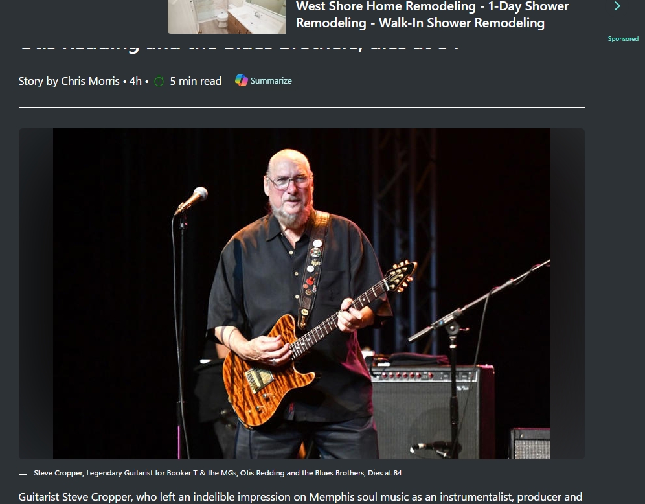Open the Steve Cropper article photo
Viewport: 645px width, 504px height.
point(302,293)
